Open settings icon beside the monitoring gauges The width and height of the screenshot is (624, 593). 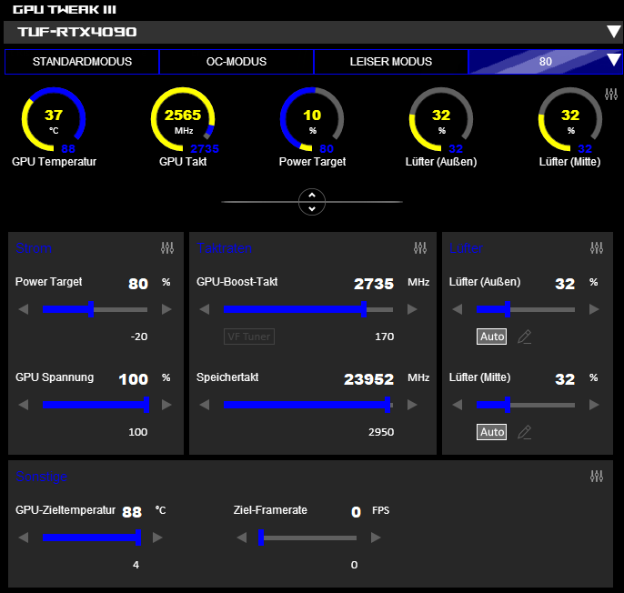611,95
